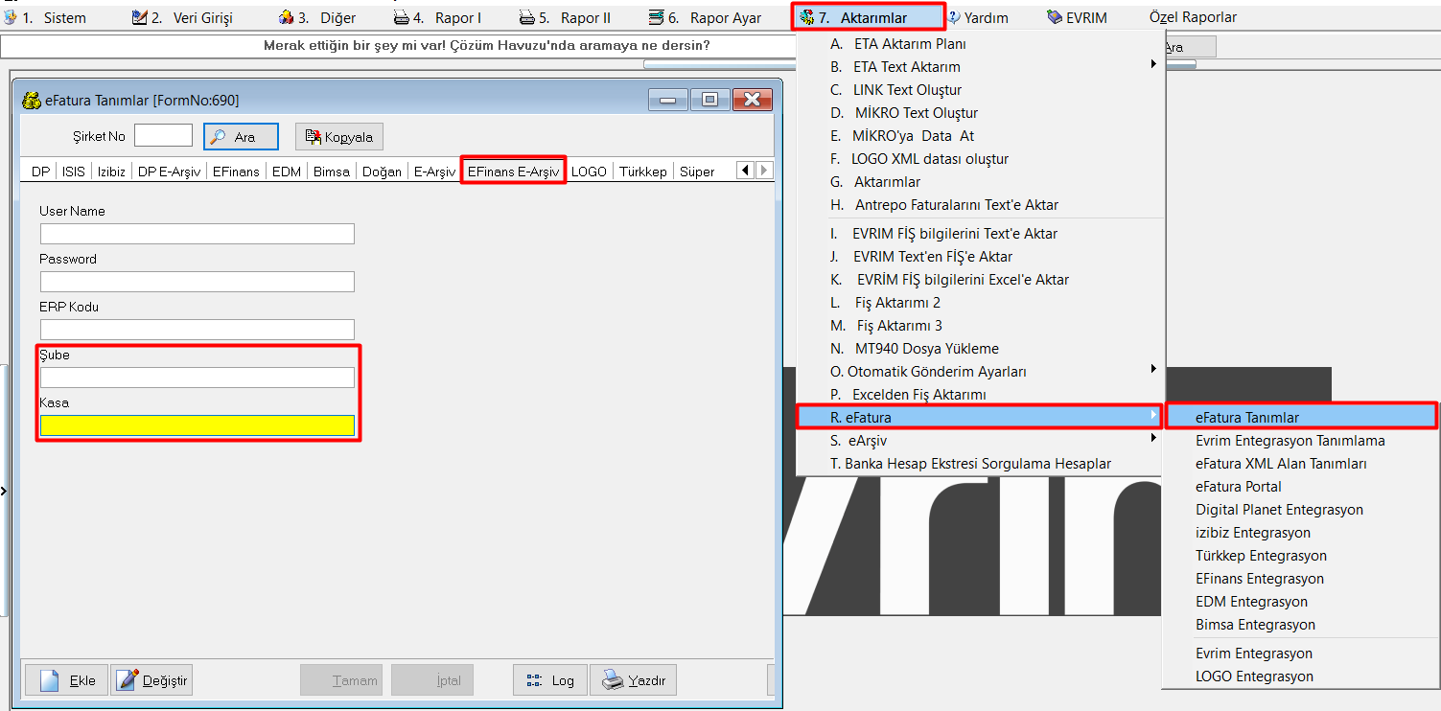Select C. LINK Text Oluştur
1441x711 pixels.
pos(980,90)
